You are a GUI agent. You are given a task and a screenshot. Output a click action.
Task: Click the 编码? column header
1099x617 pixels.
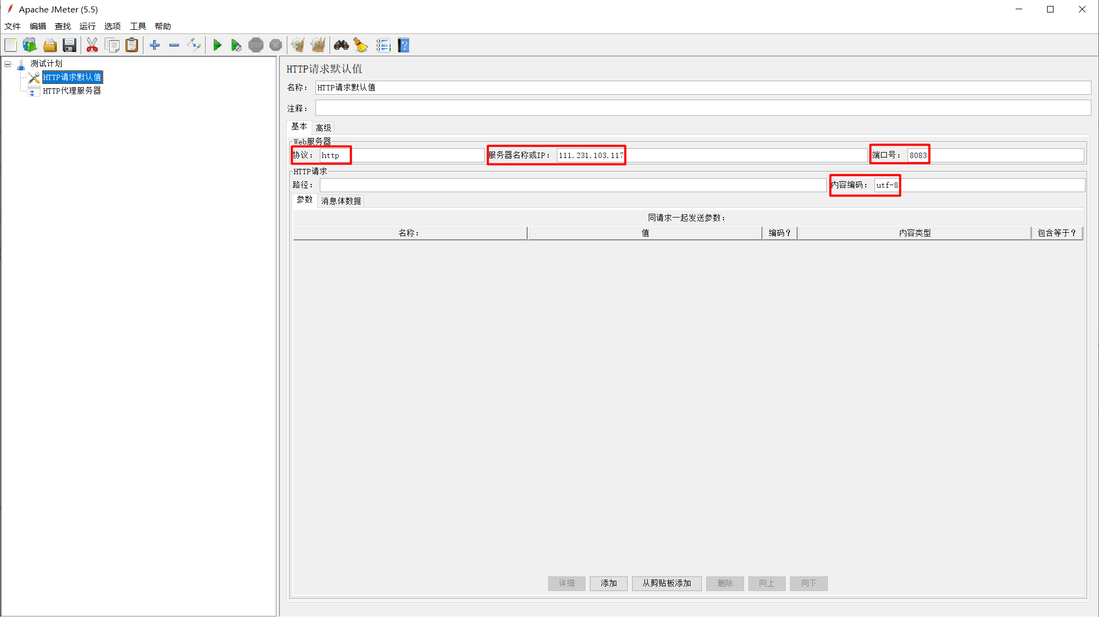pyautogui.click(x=779, y=233)
